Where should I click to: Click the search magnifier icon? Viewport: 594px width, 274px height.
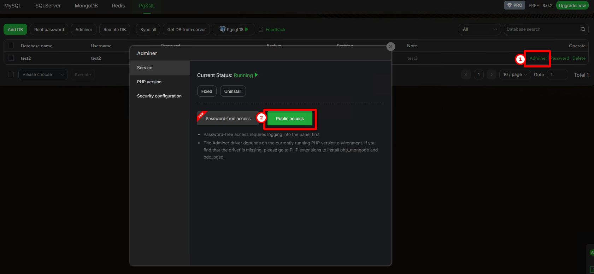(583, 29)
